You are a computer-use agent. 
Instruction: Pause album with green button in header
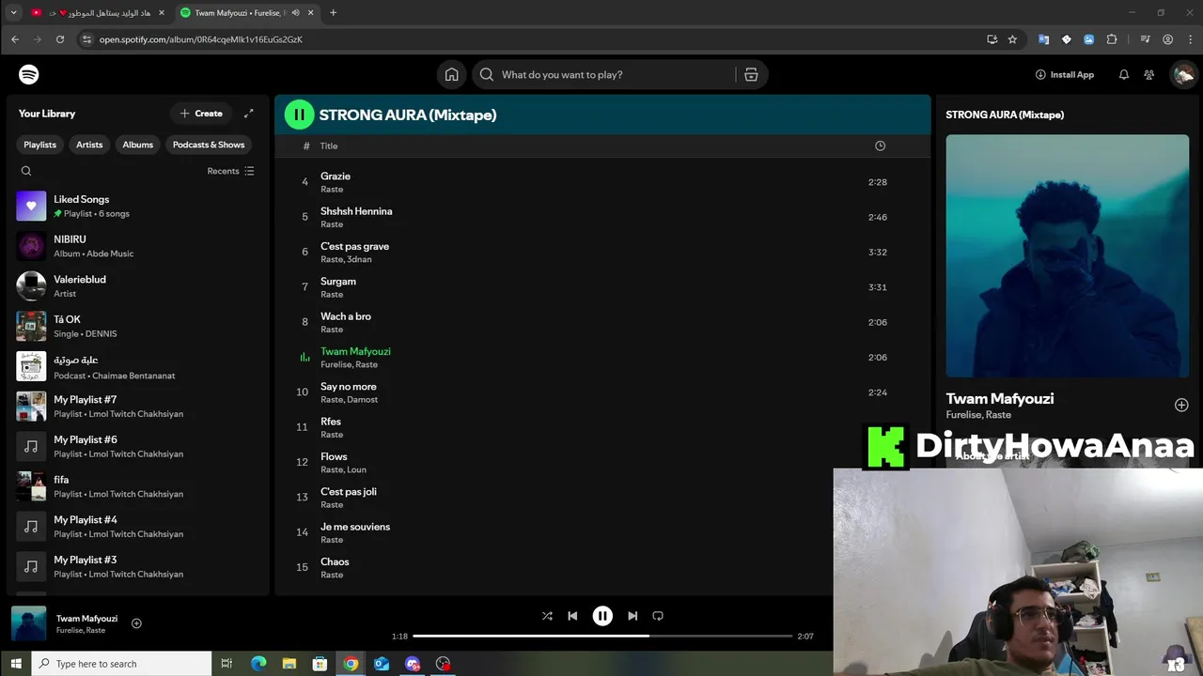(x=300, y=115)
